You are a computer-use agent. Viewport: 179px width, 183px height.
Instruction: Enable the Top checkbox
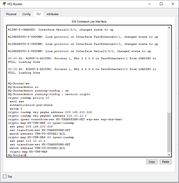(5, 177)
